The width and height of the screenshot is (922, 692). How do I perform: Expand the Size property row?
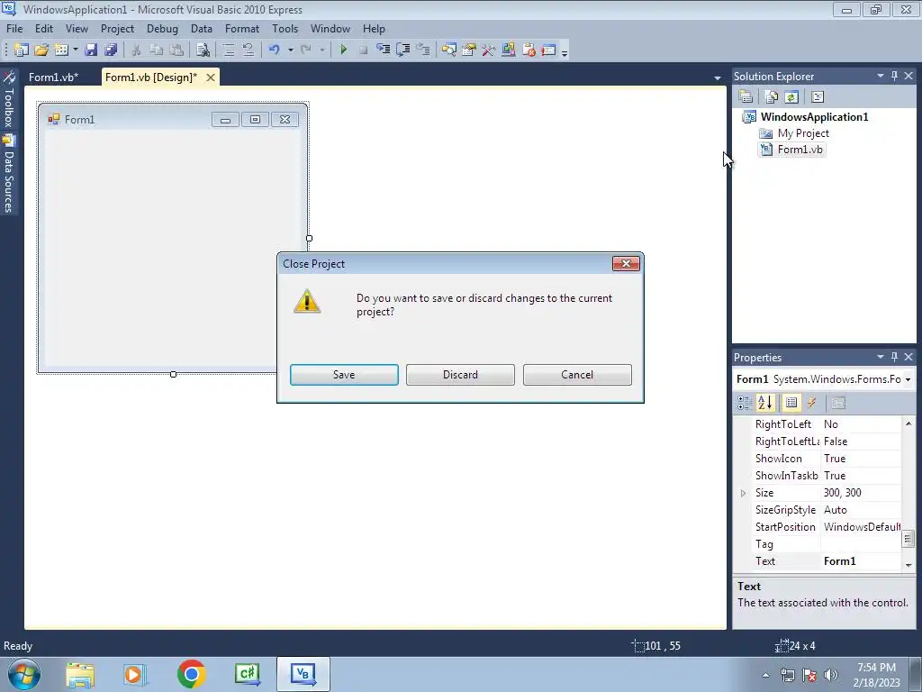[x=743, y=493]
